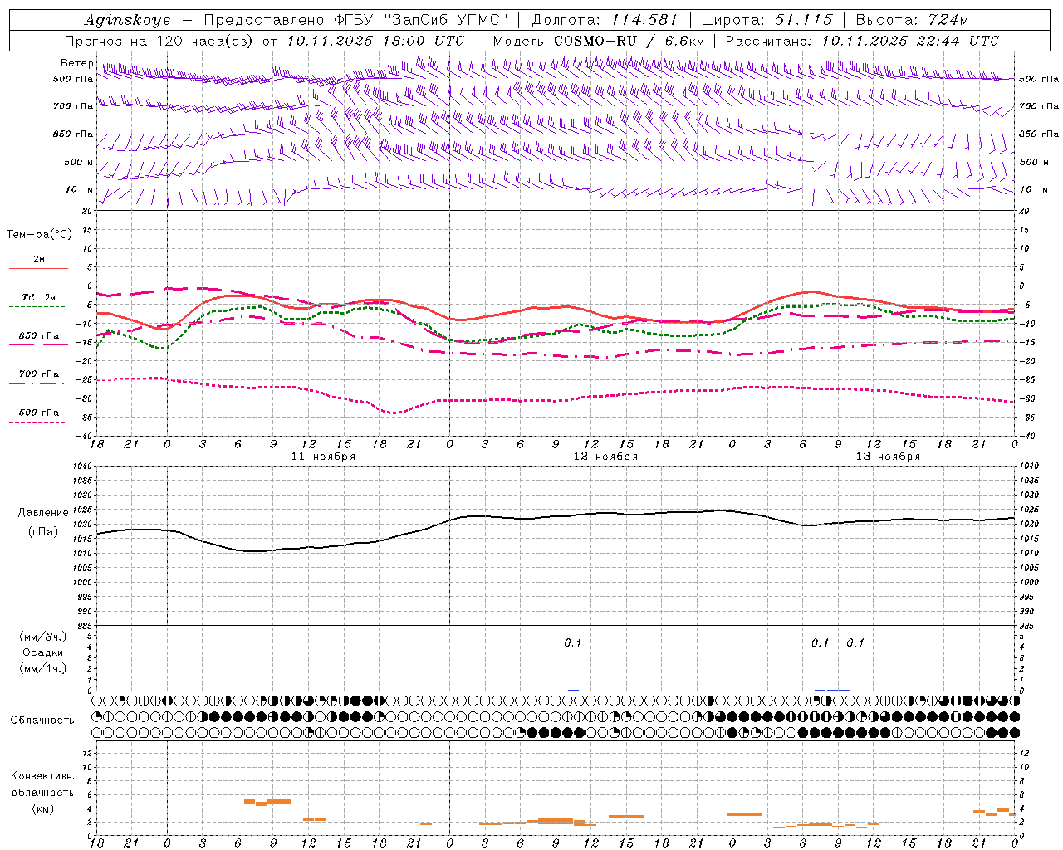Click the "Осадки" precipitation label

pyautogui.click(x=43, y=652)
